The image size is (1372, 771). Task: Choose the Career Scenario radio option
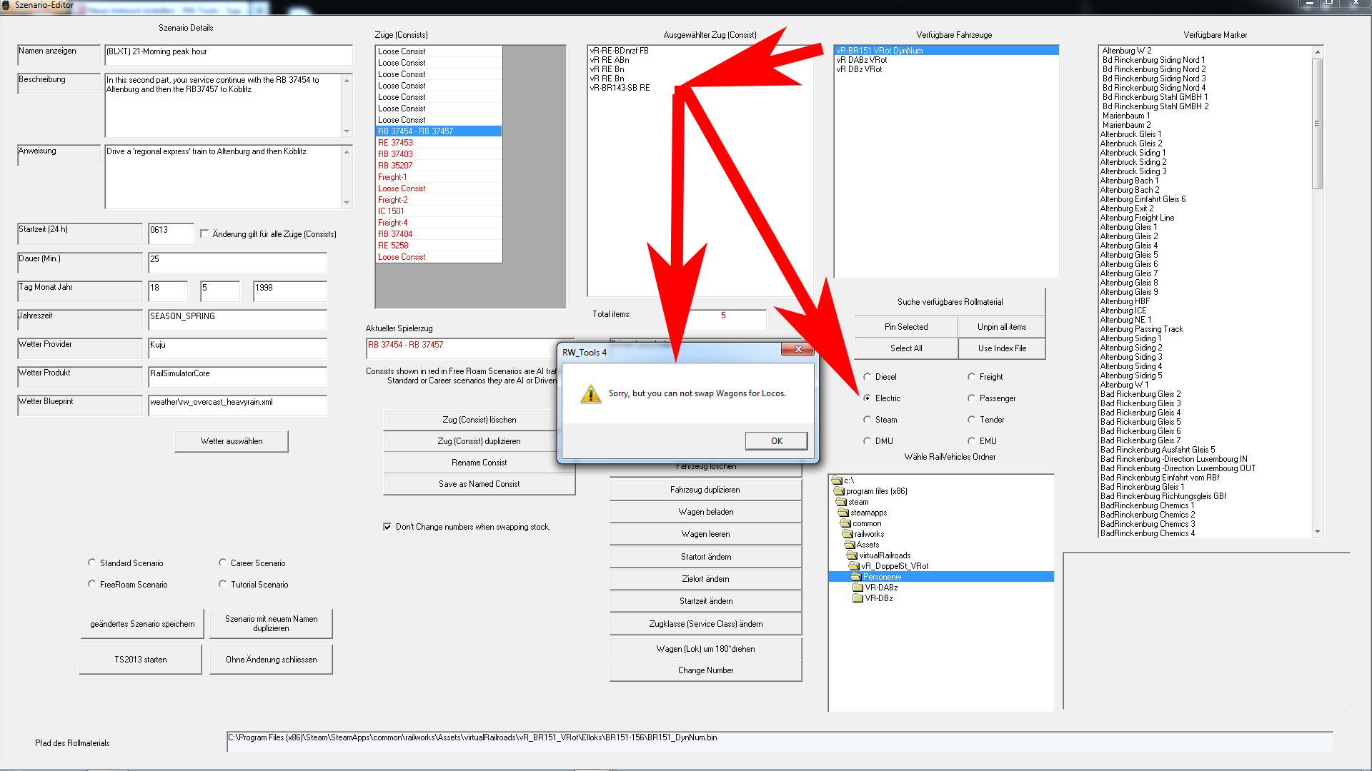tap(222, 563)
